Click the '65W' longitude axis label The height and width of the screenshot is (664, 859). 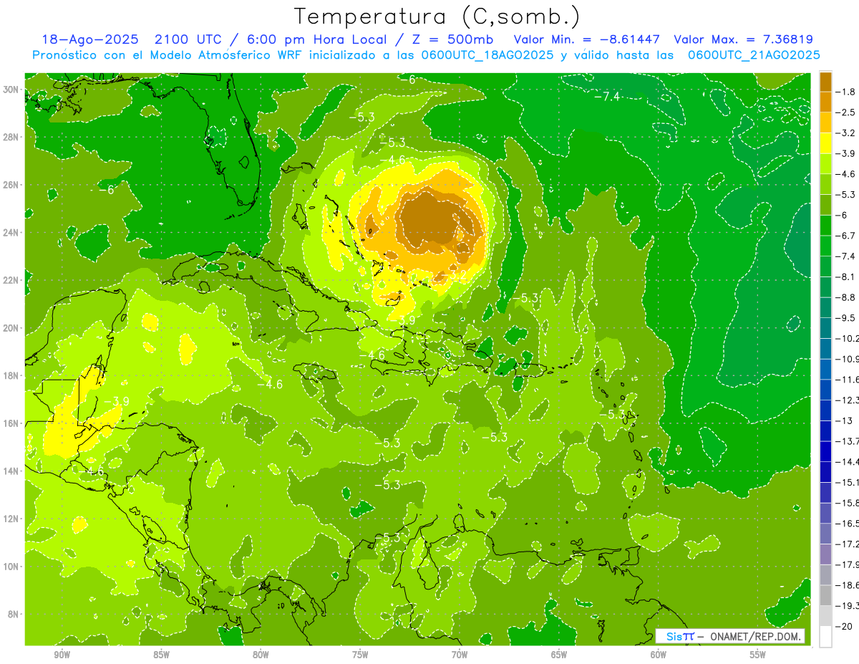tap(559, 655)
